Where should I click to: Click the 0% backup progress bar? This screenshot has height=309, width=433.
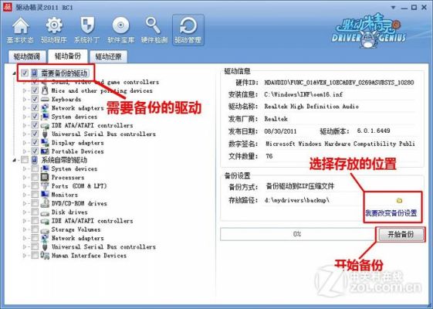click(297, 234)
